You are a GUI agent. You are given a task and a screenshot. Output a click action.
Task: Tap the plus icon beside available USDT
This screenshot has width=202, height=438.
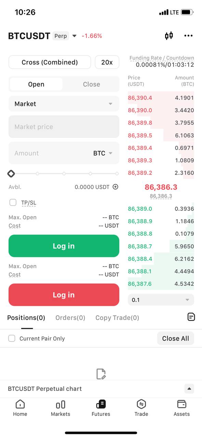tap(116, 187)
